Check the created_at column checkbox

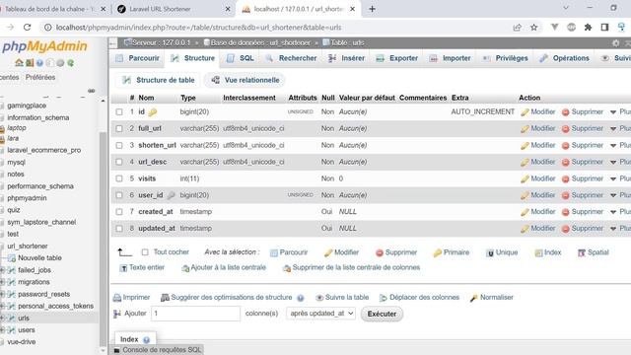[119, 212]
